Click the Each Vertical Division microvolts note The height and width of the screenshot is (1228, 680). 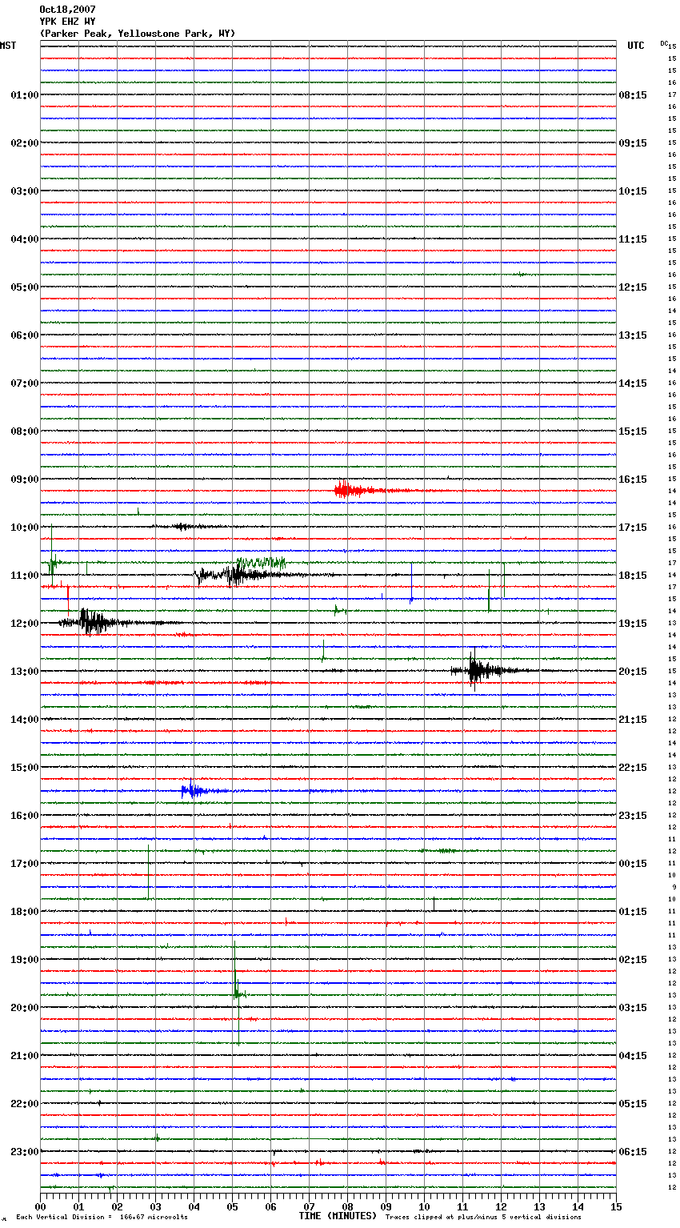pyautogui.click(x=102, y=1218)
